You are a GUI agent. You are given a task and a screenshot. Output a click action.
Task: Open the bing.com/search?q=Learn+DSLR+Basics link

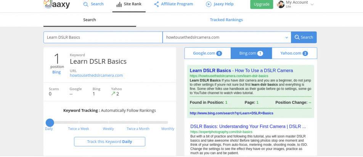coord(231,113)
